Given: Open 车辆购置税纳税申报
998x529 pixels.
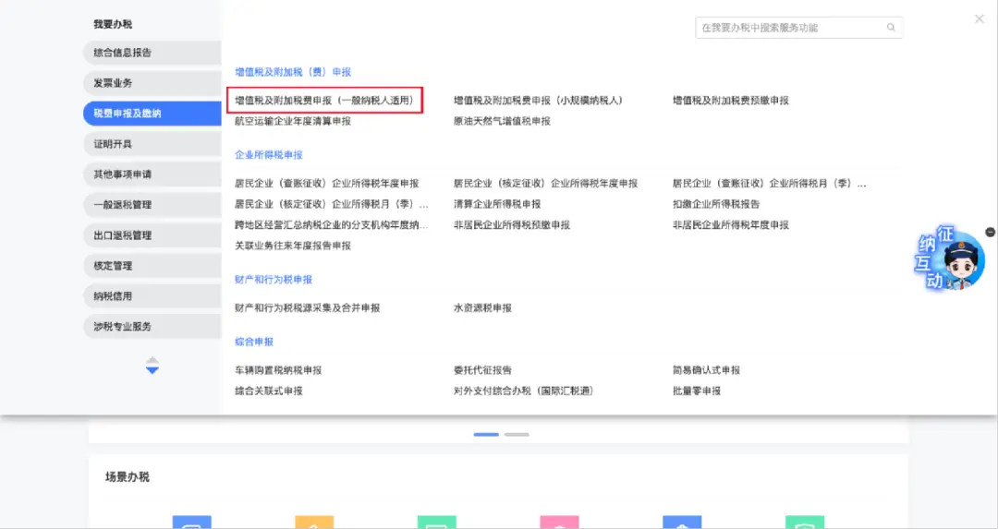Looking at the screenshot, I should (x=278, y=370).
